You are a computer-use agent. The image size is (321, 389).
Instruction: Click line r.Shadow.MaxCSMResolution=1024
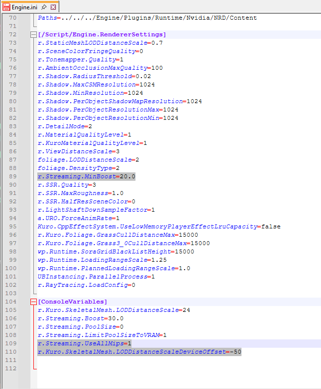tap(96, 84)
